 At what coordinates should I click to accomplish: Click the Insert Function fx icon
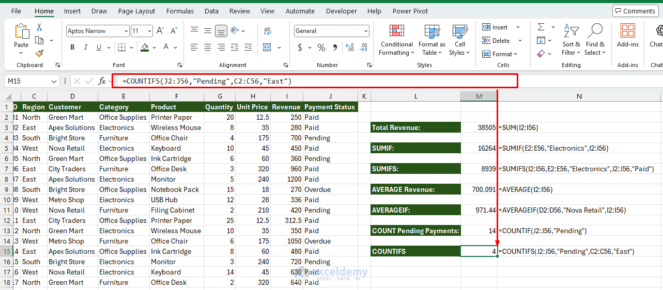pyautogui.click(x=102, y=81)
